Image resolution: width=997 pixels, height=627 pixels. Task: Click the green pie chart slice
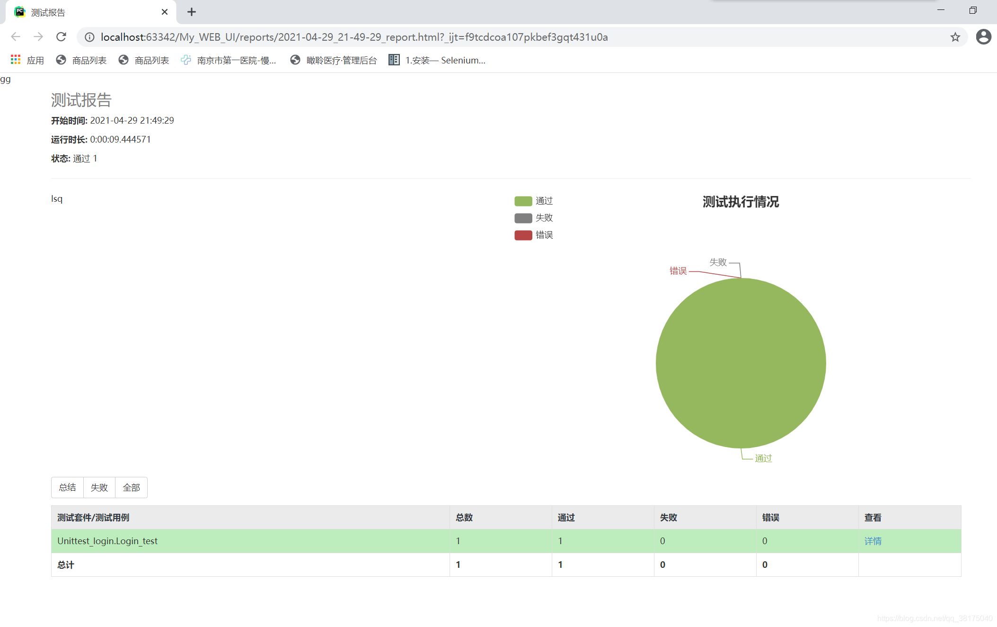click(741, 363)
